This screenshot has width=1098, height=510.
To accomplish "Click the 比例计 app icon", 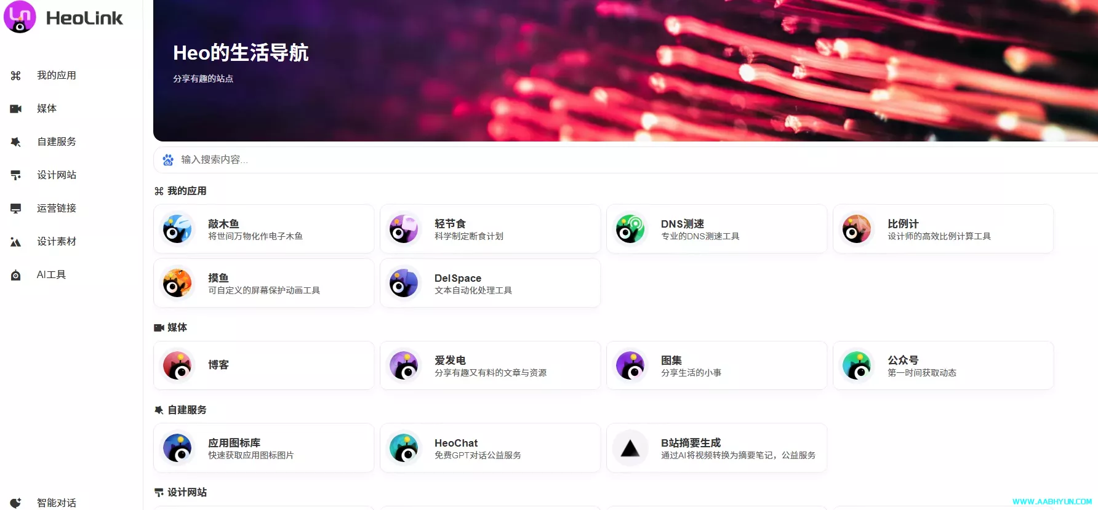I will [x=857, y=229].
